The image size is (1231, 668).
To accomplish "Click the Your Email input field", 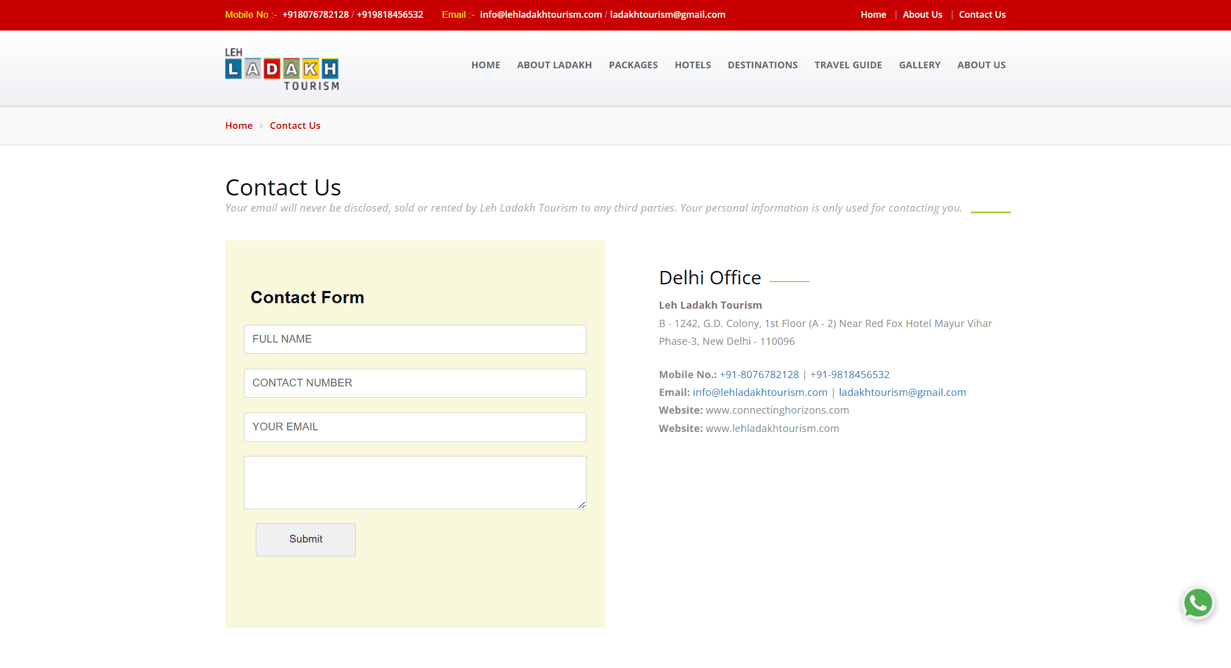I will pos(415,427).
